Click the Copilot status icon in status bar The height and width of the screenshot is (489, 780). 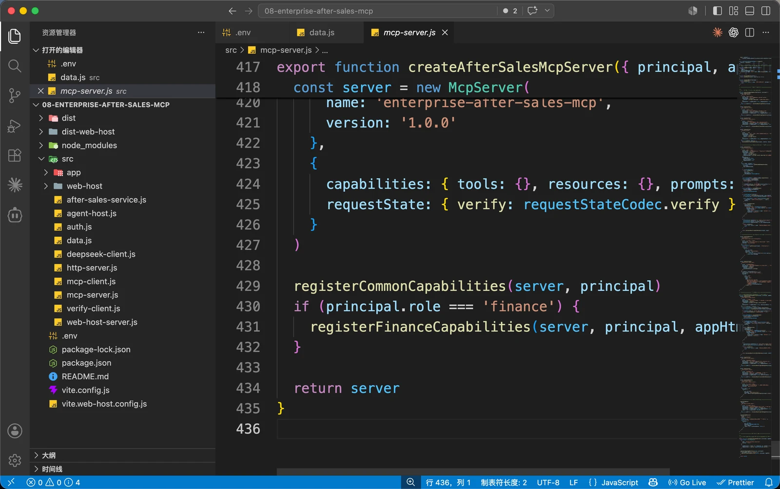pyautogui.click(x=653, y=482)
